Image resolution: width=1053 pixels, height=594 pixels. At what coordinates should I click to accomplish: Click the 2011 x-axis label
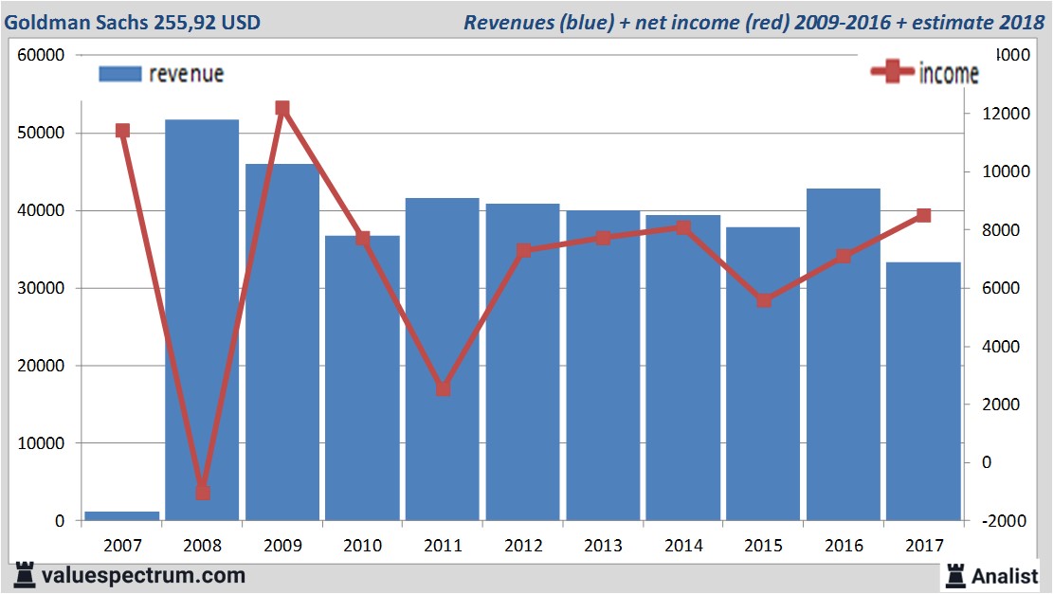point(444,545)
